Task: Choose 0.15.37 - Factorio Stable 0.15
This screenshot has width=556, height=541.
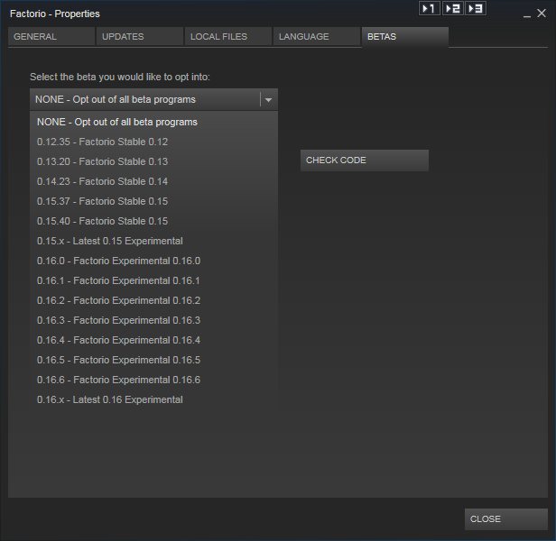Action: (153, 201)
